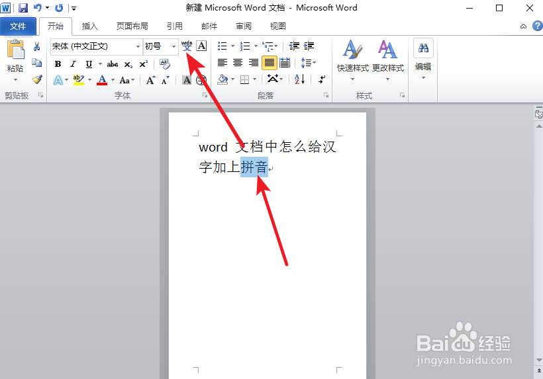Screen dimensions: 543x379
Task: Click the Redo icon
Action: (59, 8)
